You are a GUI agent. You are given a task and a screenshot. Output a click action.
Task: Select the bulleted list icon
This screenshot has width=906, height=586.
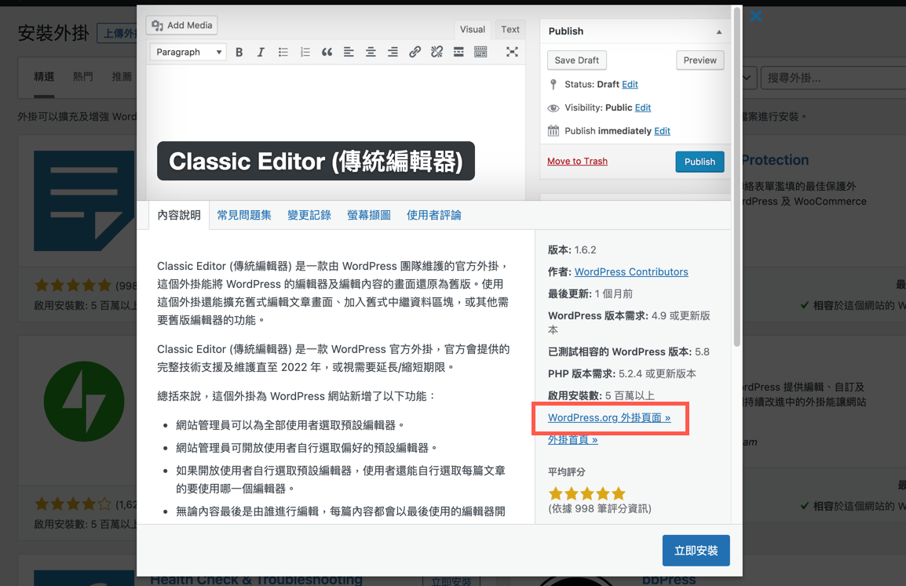pyautogui.click(x=283, y=52)
